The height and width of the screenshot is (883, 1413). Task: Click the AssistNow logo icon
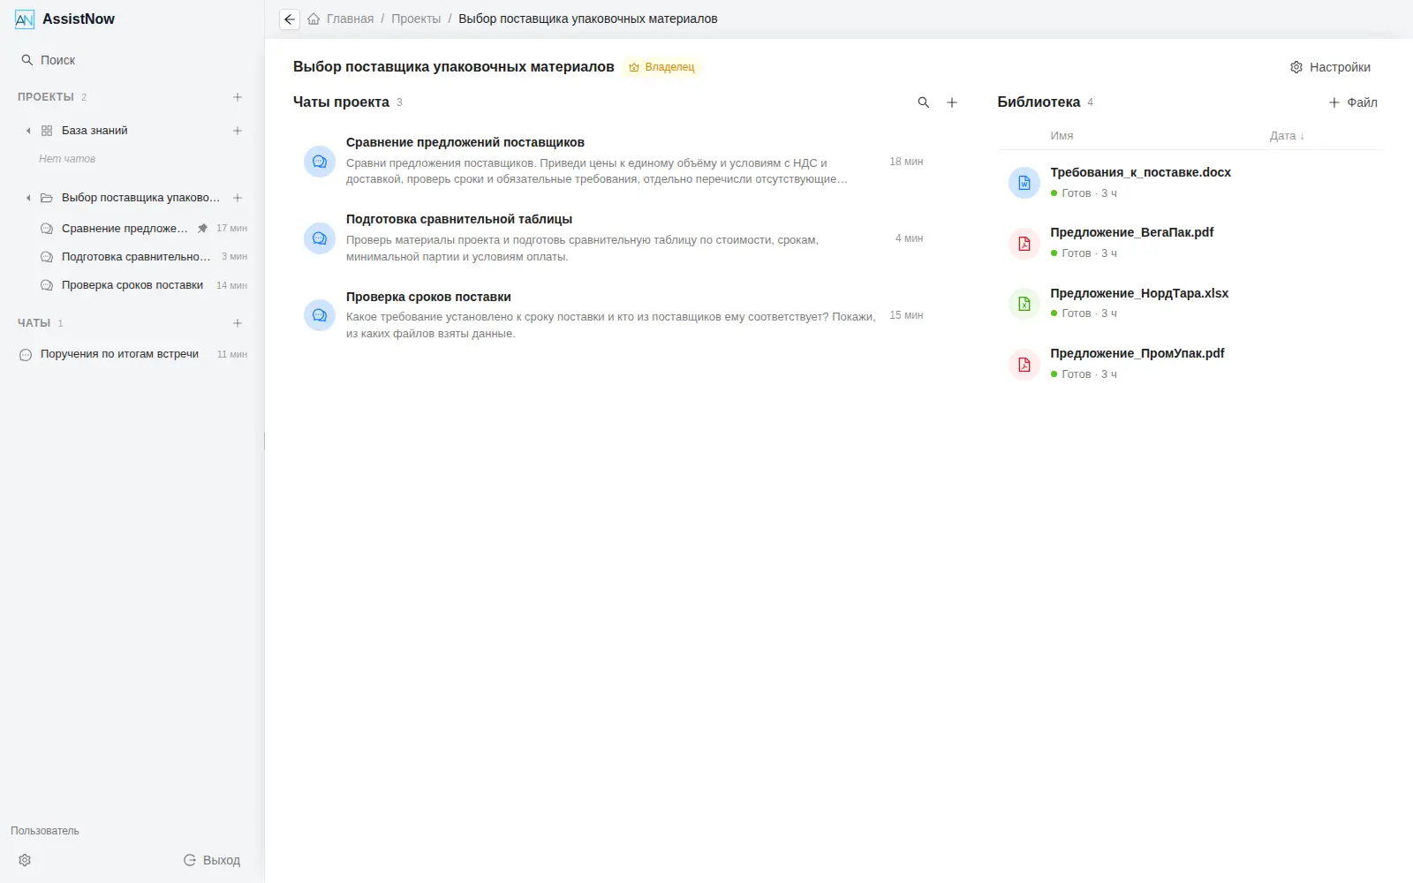click(25, 19)
